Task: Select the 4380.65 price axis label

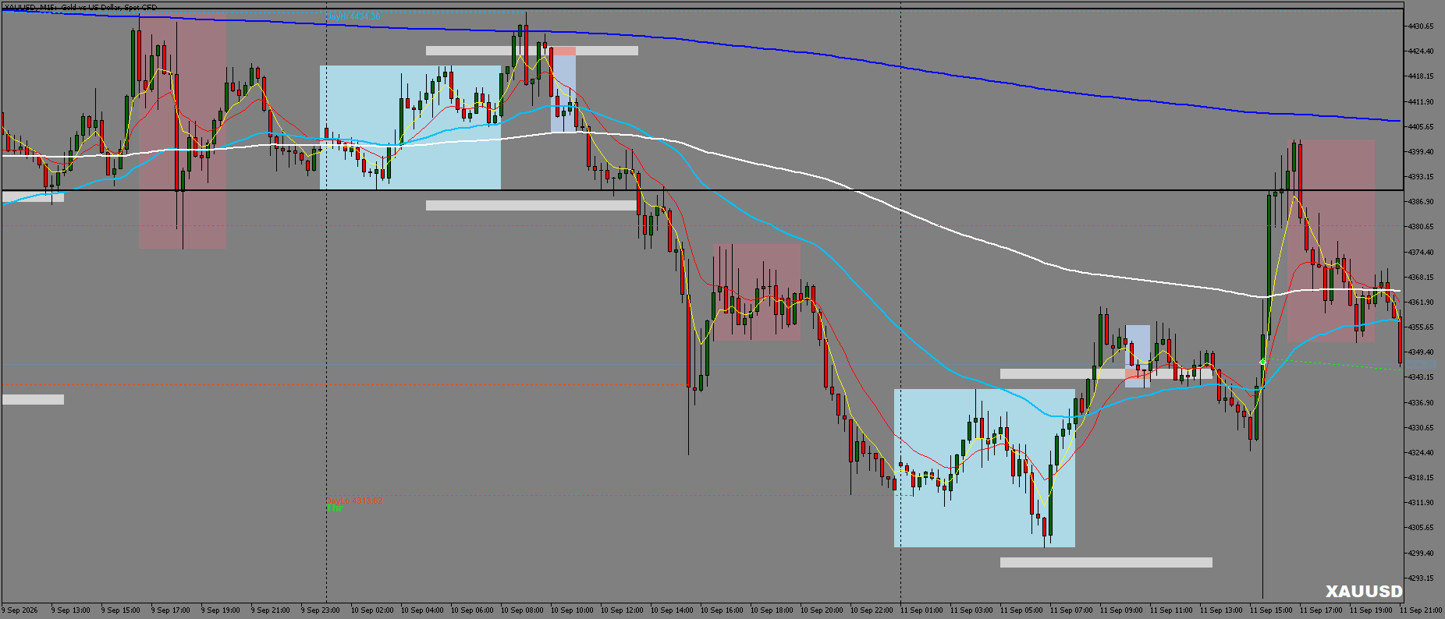Action: tap(1420, 227)
